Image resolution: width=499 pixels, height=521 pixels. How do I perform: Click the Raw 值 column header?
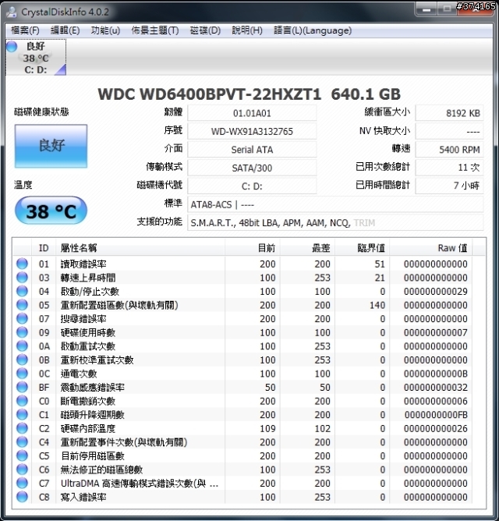pyautogui.click(x=431, y=248)
